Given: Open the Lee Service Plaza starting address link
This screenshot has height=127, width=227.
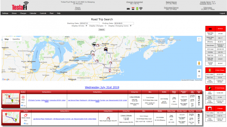Looking at the screenshot, I should coord(65,119).
